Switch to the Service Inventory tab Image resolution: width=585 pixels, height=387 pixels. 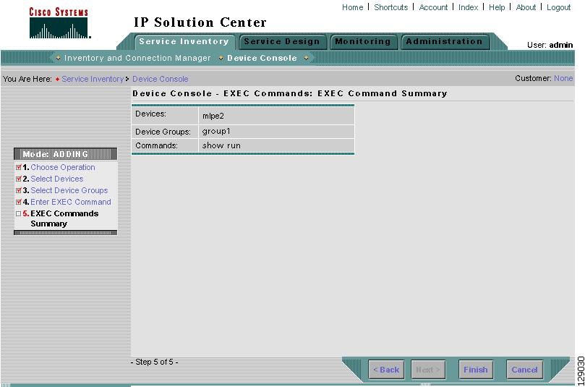pos(184,41)
